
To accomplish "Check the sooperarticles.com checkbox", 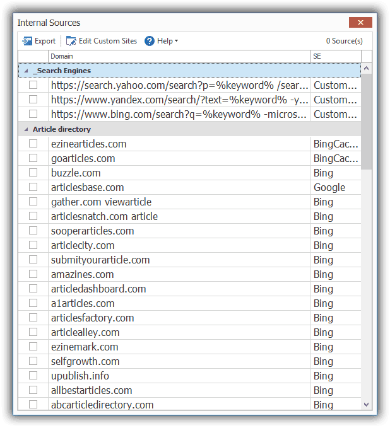I will tap(33, 230).
